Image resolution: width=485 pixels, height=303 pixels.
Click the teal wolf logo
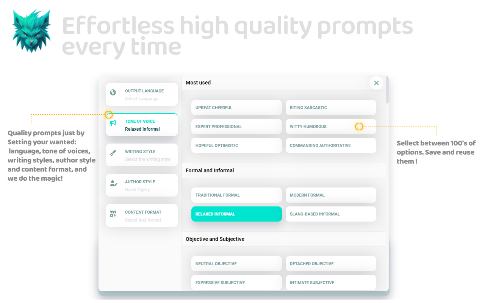pos(31,30)
